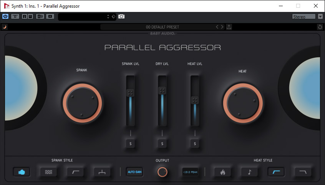Screen dimensions: 325x185
Task: Click the preset export upload icon
Action: coord(229,27)
